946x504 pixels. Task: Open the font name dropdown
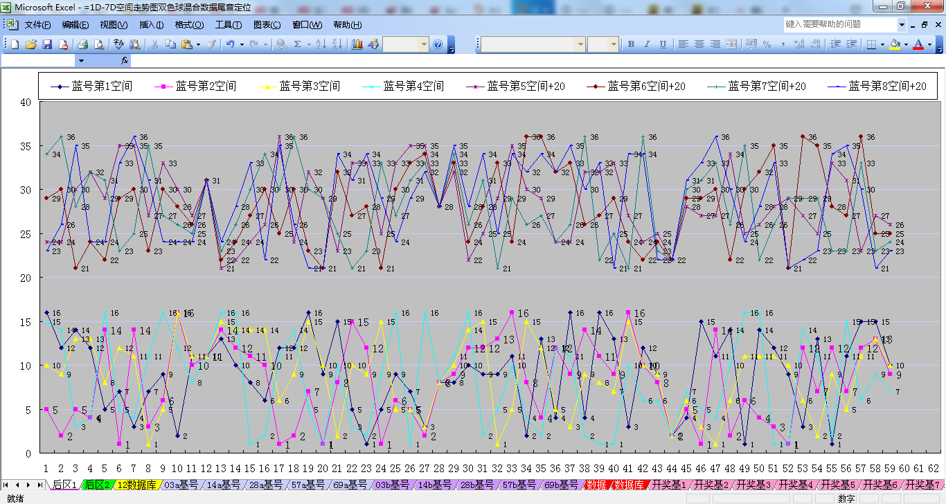581,44
